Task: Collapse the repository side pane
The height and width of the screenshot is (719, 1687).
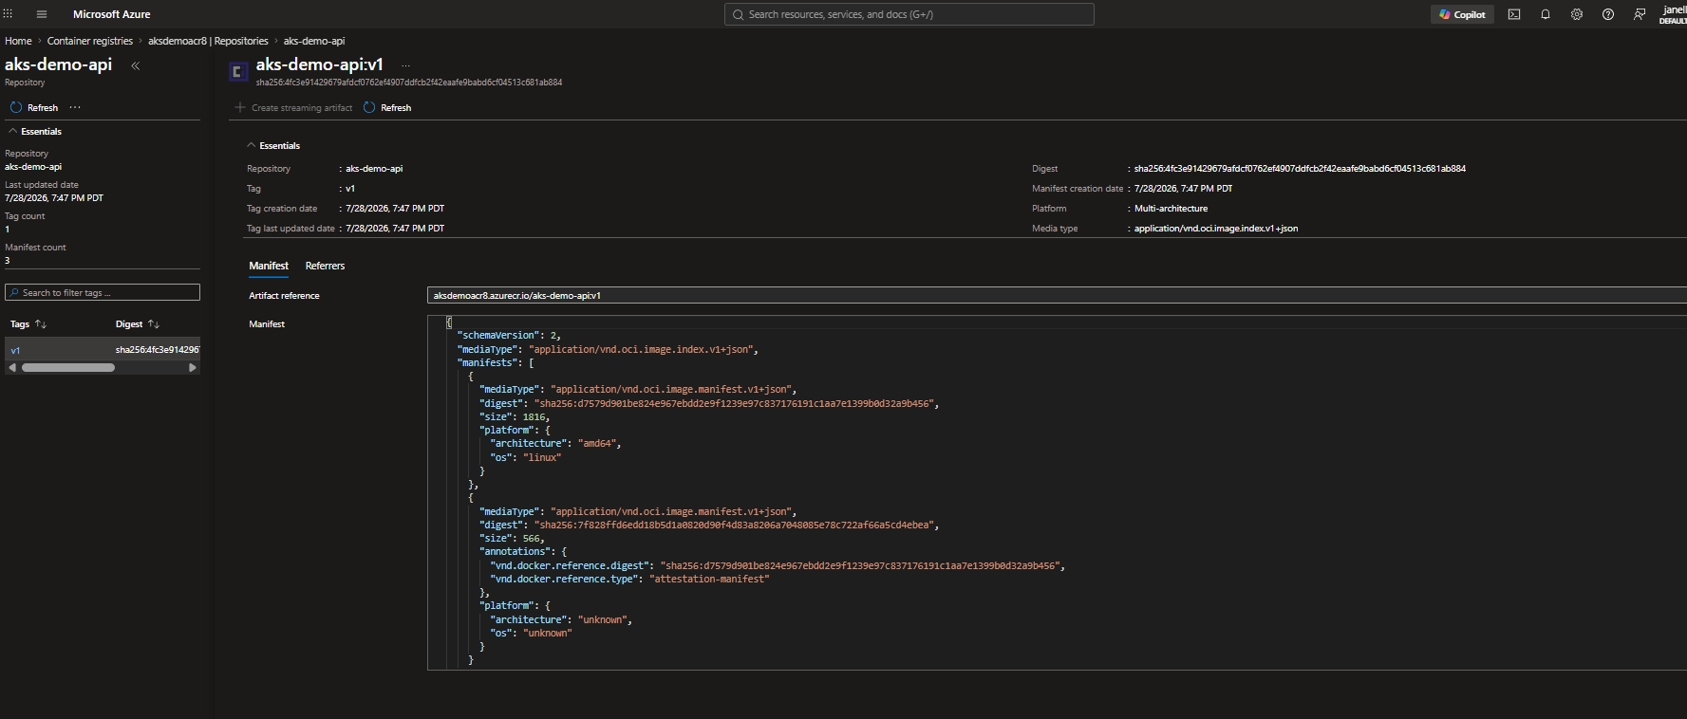Action: [135, 65]
